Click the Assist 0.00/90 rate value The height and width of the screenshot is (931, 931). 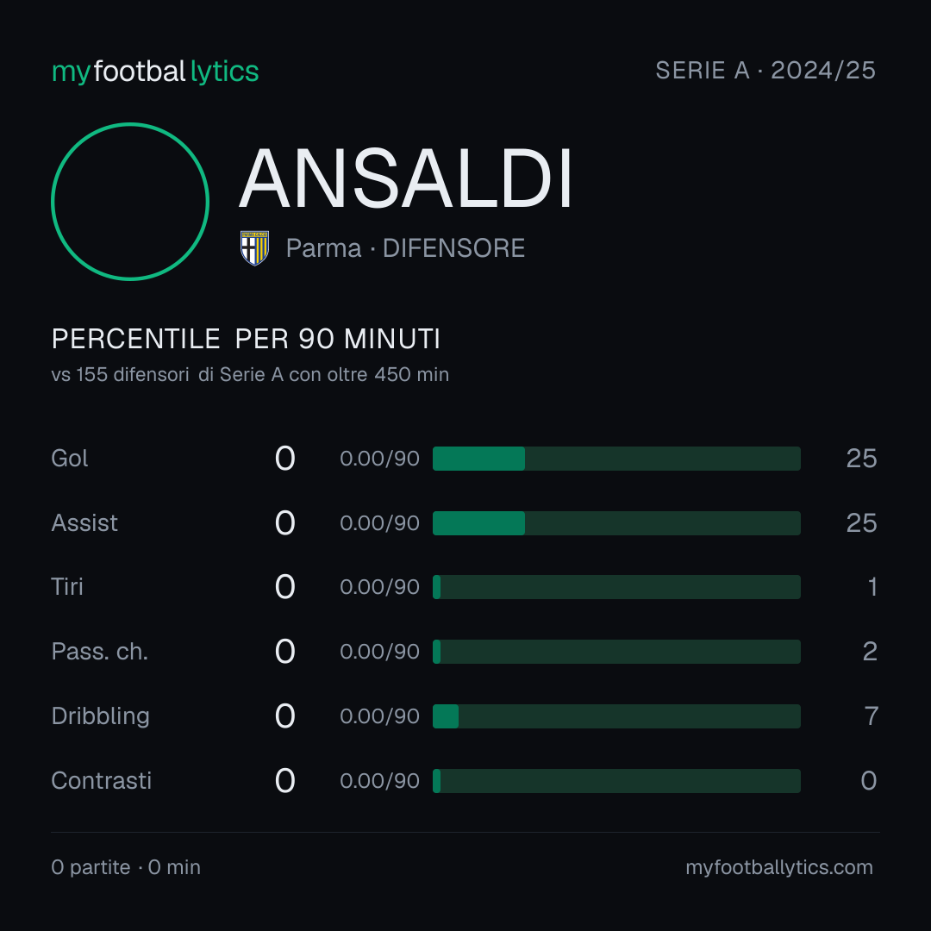click(x=380, y=523)
